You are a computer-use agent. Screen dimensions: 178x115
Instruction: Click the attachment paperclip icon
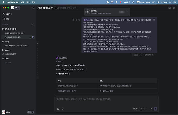(x=62, y=109)
